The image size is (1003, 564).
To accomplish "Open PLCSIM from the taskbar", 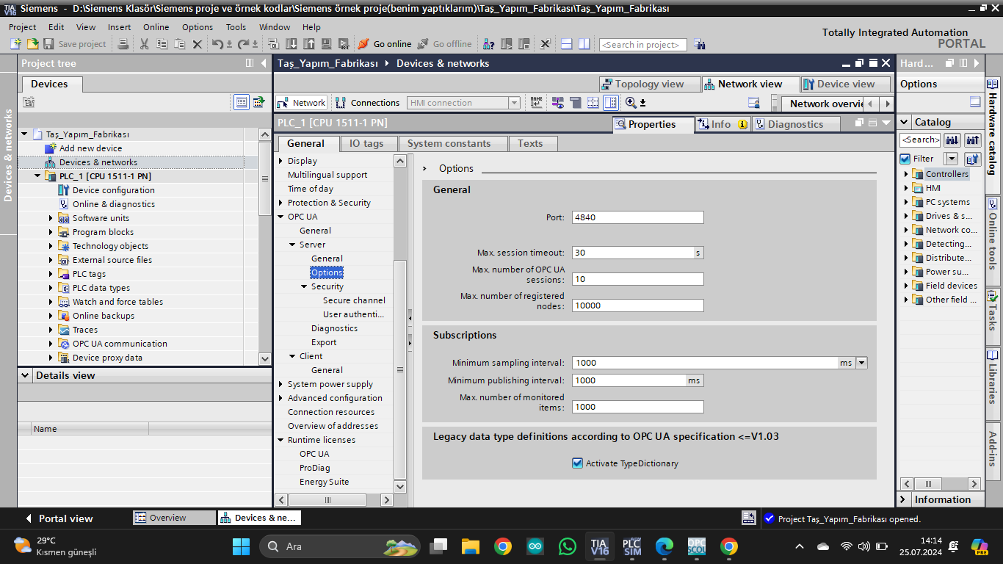I will click(x=631, y=546).
